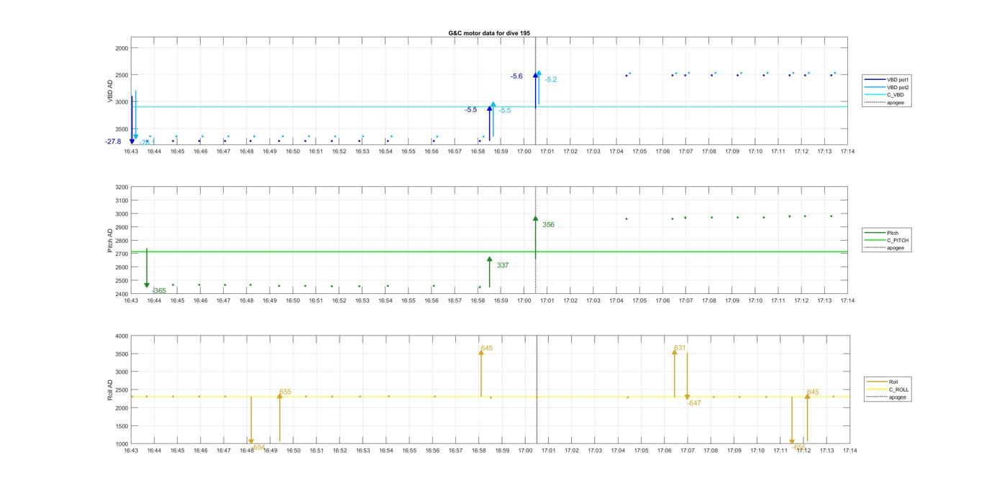Select the "C_ROLL" legend entry
The height and width of the screenshot is (498, 1007).
pyautogui.click(x=888, y=389)
